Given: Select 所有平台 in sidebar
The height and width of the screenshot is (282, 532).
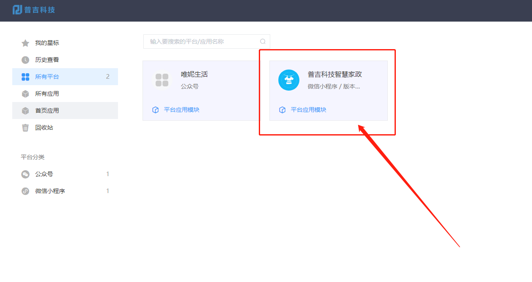Looking at the screenshot, I should [x=65, y=77].
